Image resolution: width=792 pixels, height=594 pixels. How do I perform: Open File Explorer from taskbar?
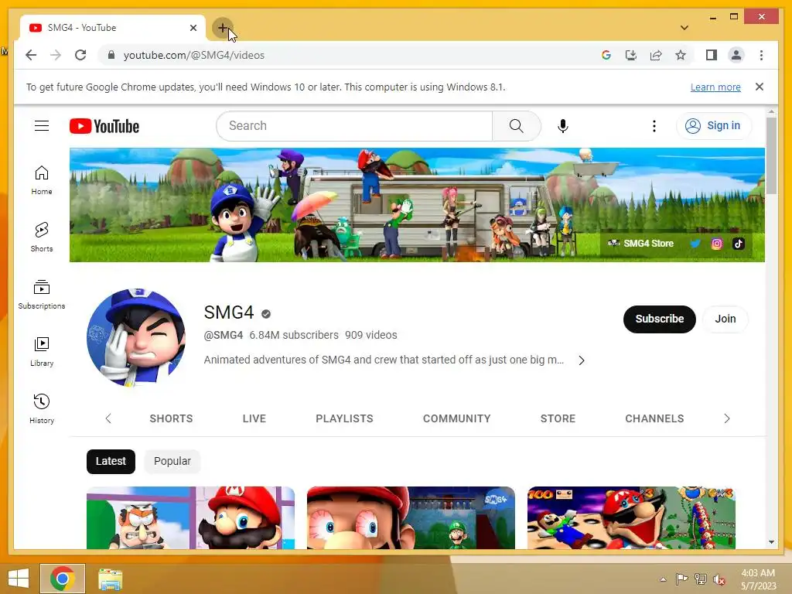pos(110,579)
